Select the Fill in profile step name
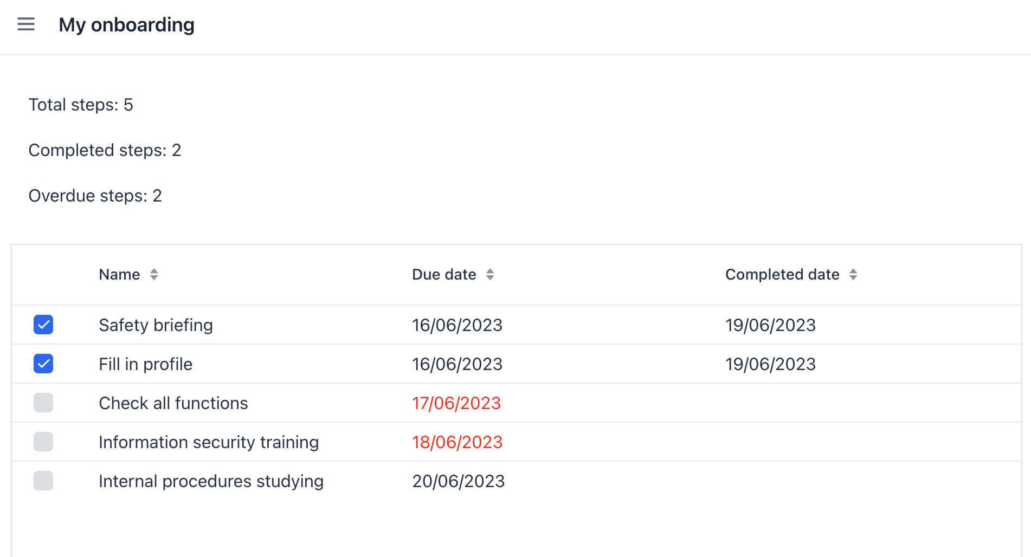 click(x=145, y=364)
